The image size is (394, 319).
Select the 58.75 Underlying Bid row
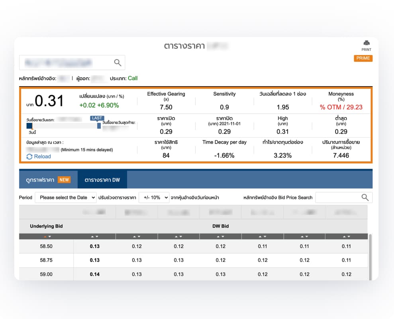(x=46, y=260)
